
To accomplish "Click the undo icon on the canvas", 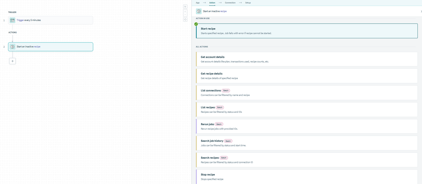I will point(185,7).
